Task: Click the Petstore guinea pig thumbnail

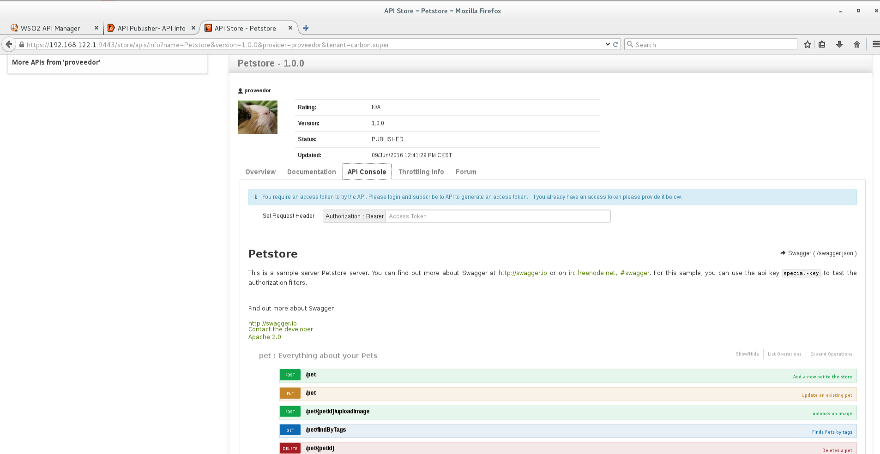Action: [258, 117]
